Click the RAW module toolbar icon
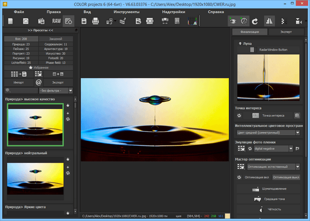 coord(56,21)
